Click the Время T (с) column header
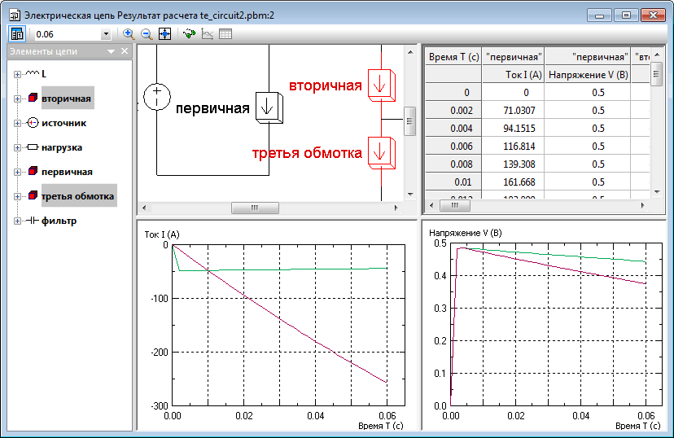The height and width of the screenshot is (438, 674). click(453, 57)
